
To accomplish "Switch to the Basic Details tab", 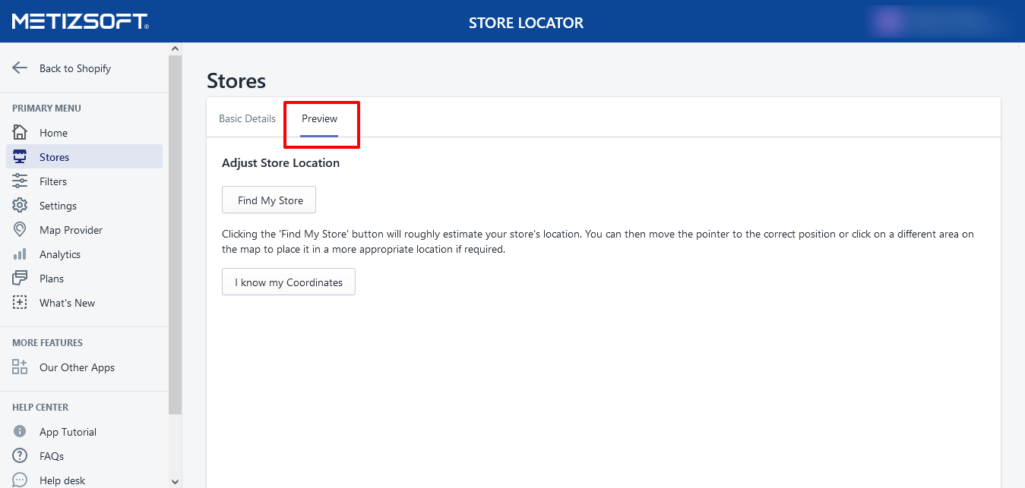I will (247, 119).
